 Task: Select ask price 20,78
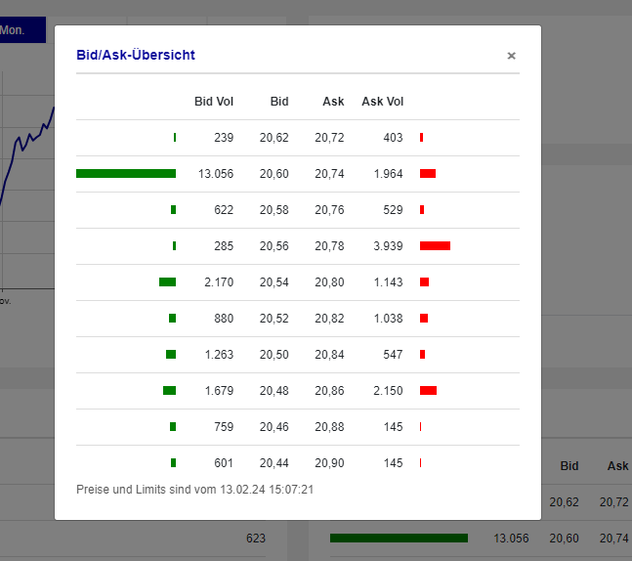tap(329, 246)
